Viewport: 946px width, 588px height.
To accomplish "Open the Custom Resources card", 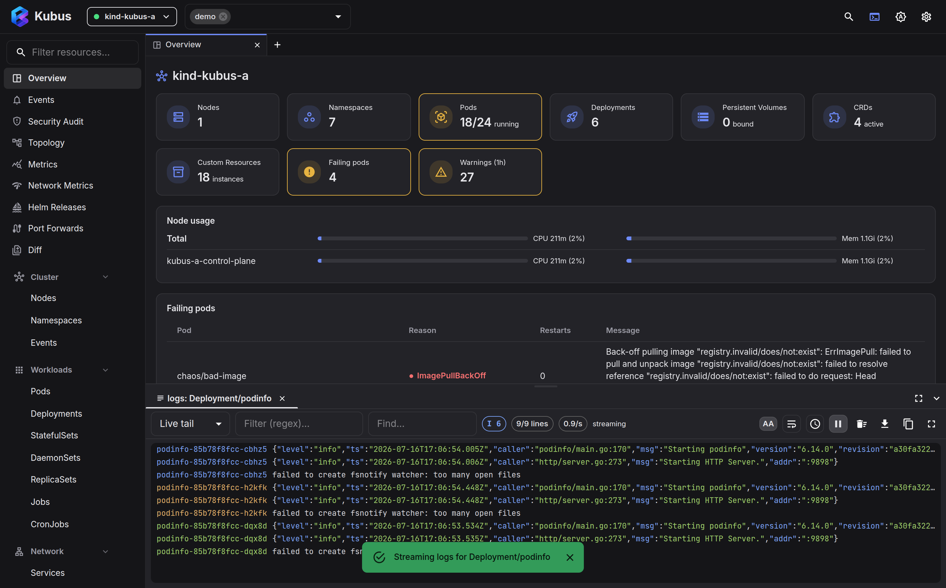I will [x=217, y=172].
